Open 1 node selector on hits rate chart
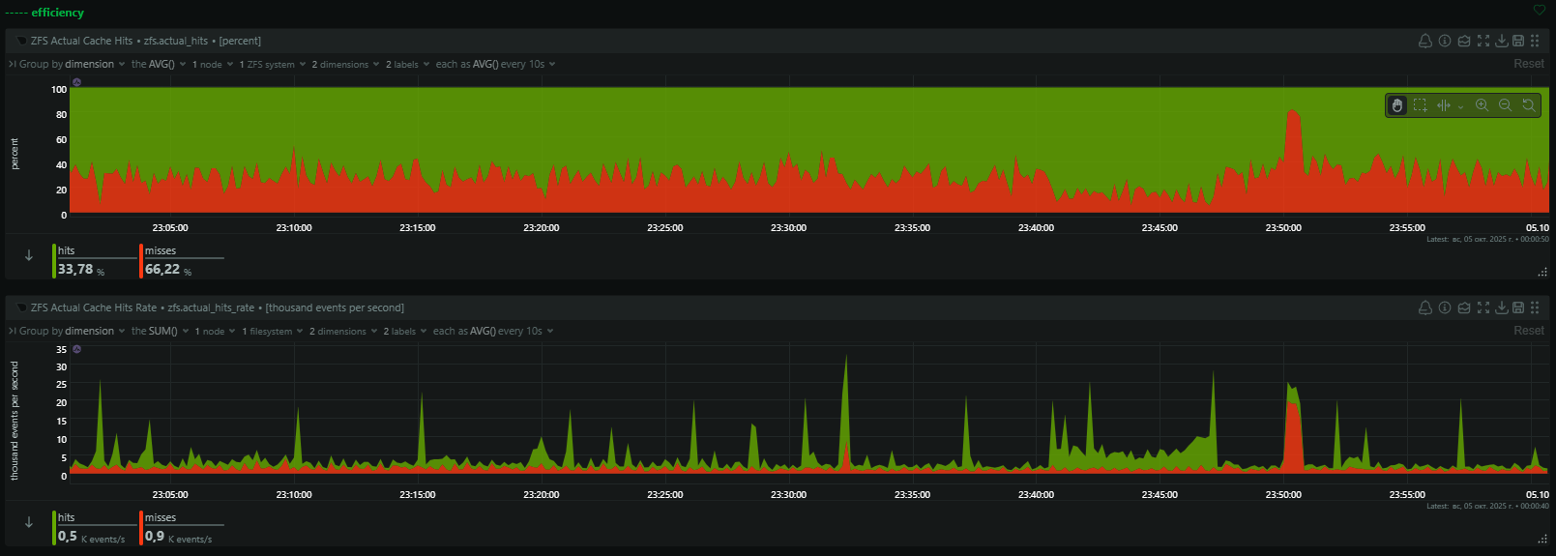 tap(215, 331)
